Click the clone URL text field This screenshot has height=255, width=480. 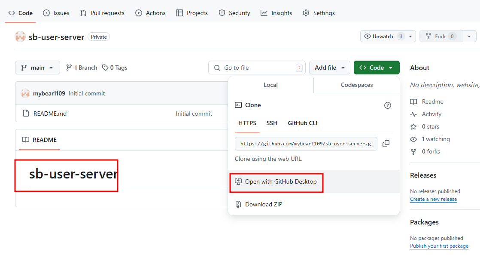coord(306,144)
